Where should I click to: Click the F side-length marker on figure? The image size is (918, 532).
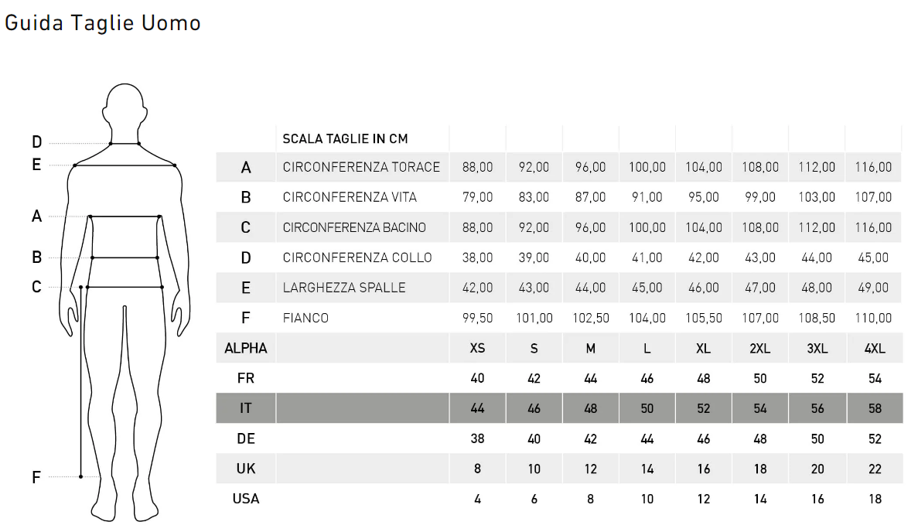point(36,478)
